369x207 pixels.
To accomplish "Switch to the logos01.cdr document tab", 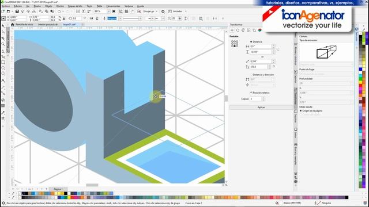I will click(x=70, y=24).
